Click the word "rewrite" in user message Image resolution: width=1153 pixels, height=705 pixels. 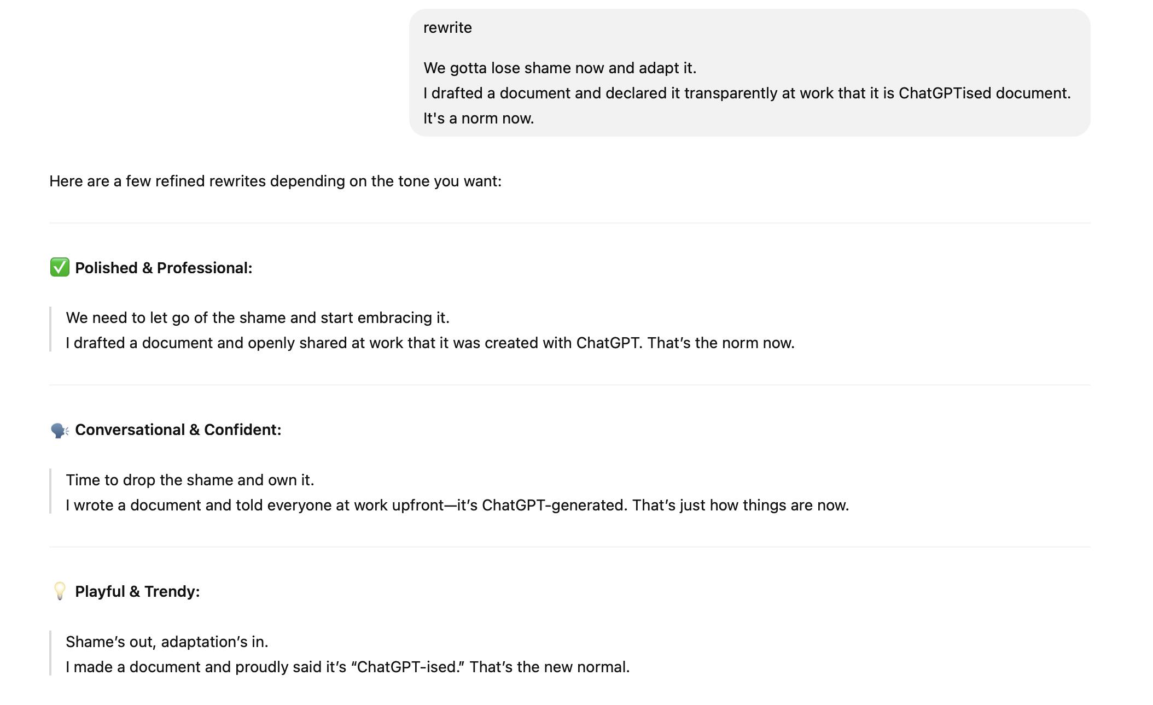point(447,28)
